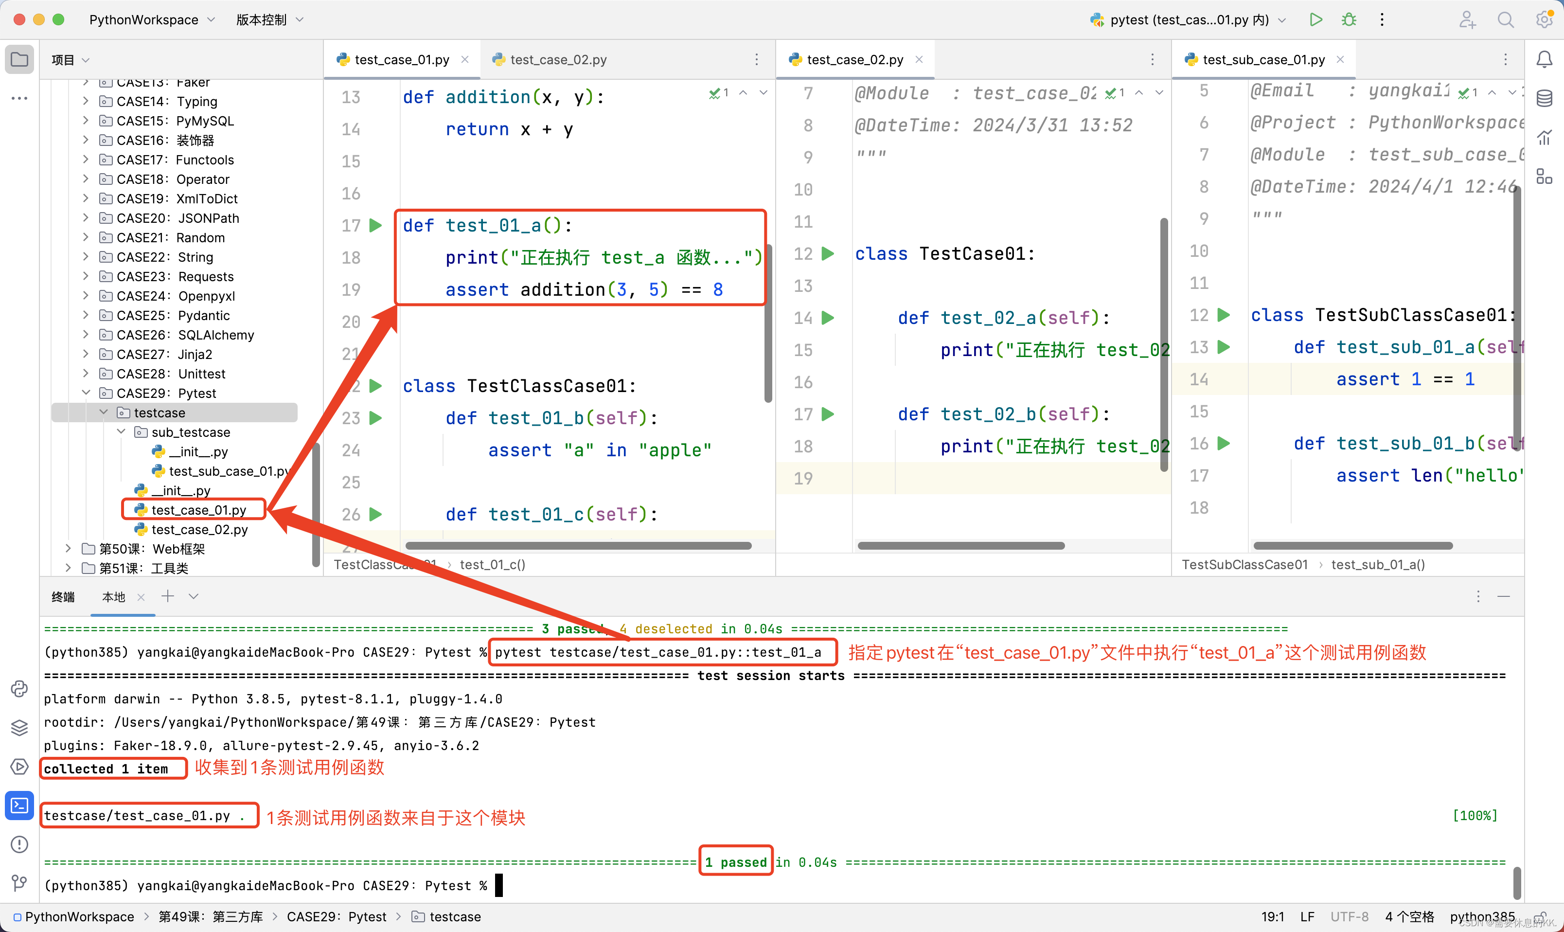Run test_01_c gutter icon at line 26
1564x932 pixels.
(375, 514)
